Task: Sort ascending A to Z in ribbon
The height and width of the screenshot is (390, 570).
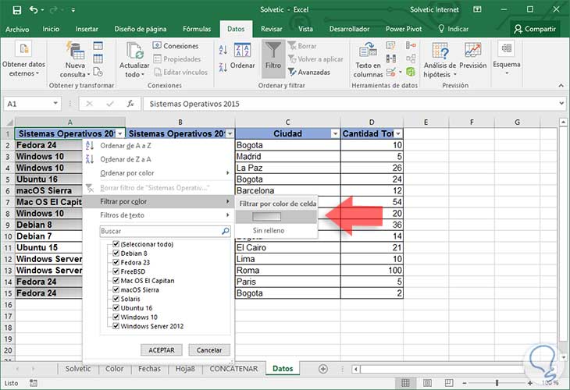Action: pyautogui.click(x=223, y=49)
